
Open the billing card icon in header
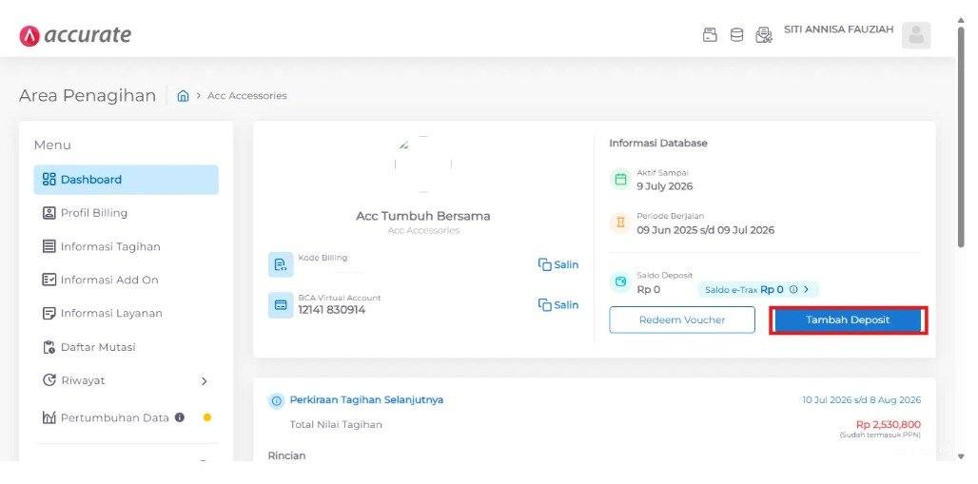click(710, 35)
